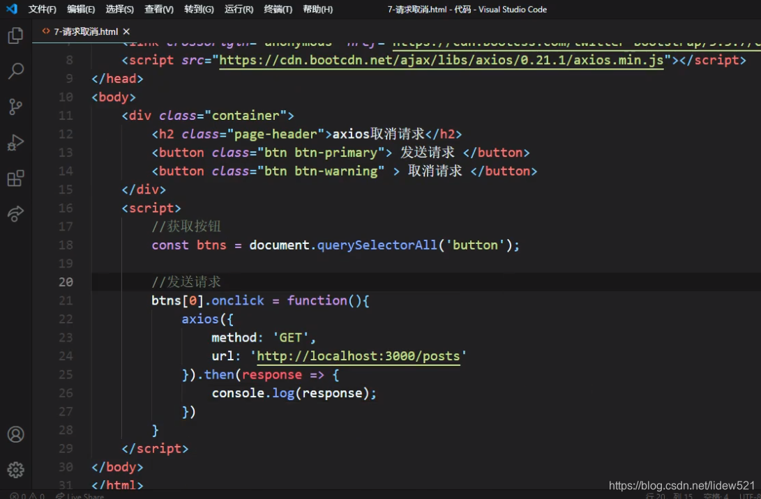This screenshot has height=499, width=761.
Task: Open the 转到(G) menu
Action: click(199, 9)
